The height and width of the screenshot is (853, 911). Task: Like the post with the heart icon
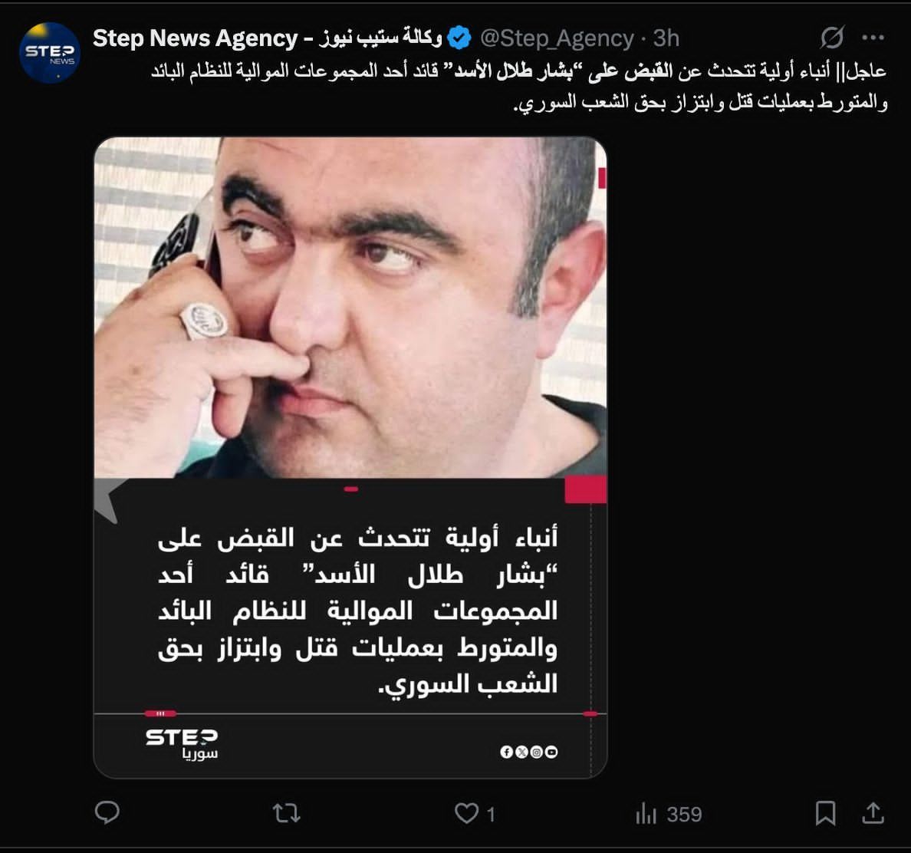466,813
